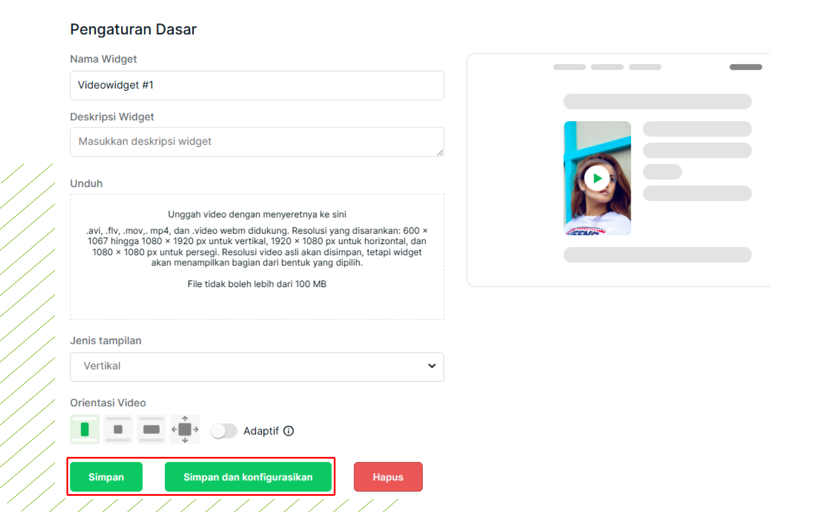
Task: Click the first gray placeholder menu item in the preview
Action: pos(569,67)
